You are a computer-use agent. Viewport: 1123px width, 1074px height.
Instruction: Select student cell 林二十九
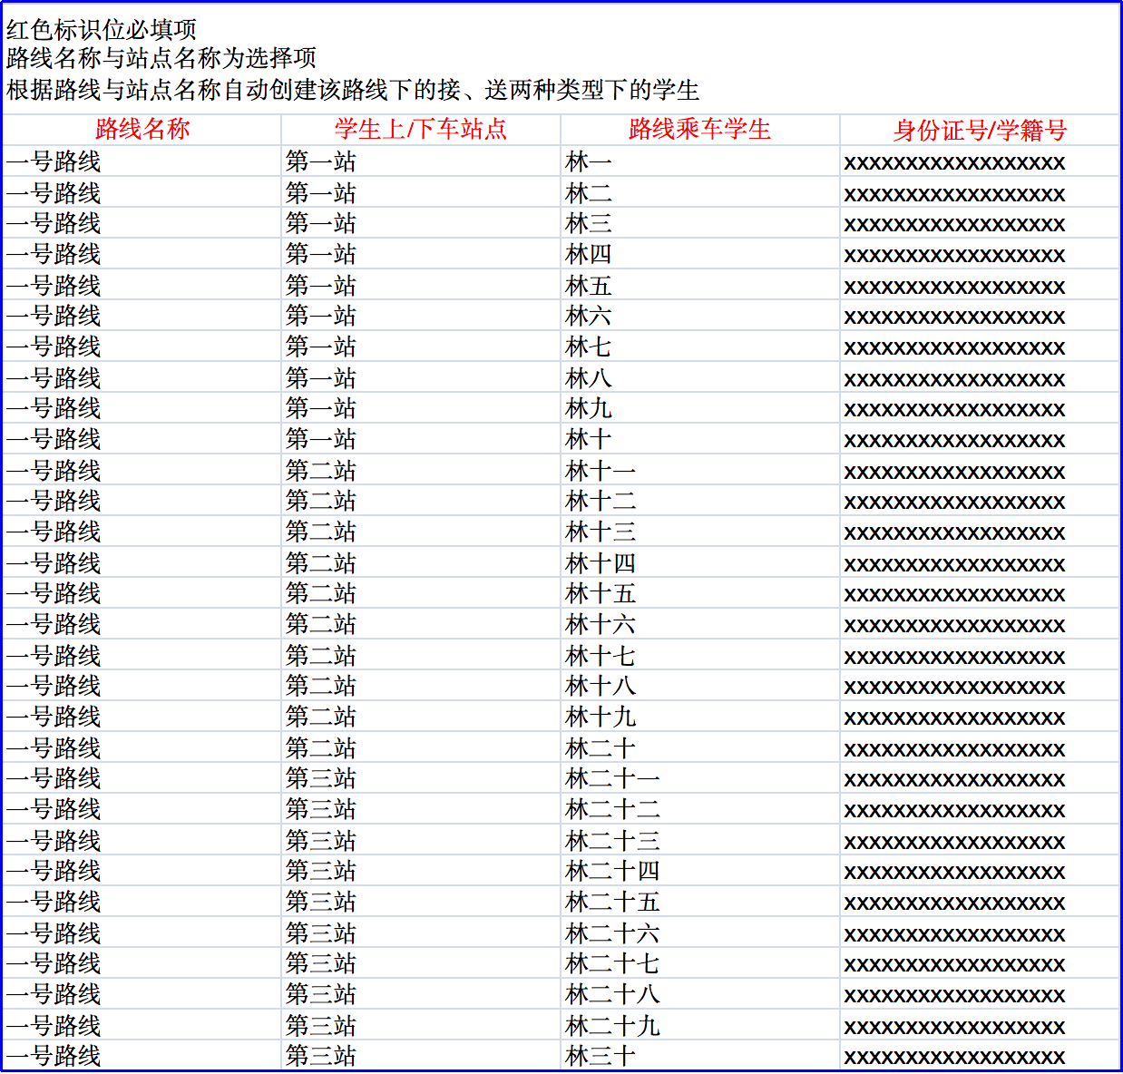pyautogui.click(x=700, y=1025)
